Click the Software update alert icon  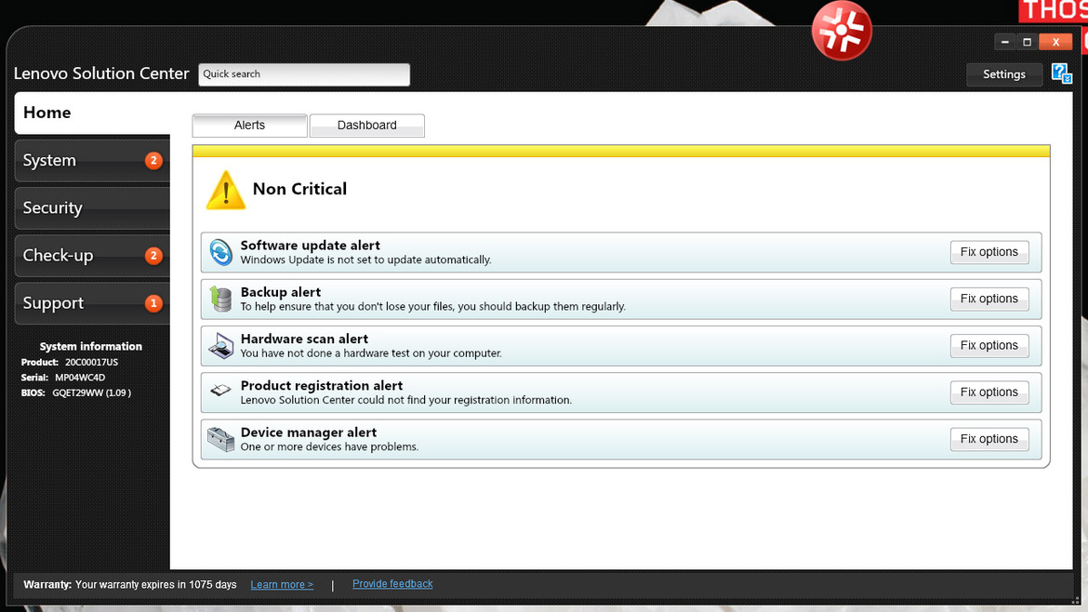click(x=220, y=252)
